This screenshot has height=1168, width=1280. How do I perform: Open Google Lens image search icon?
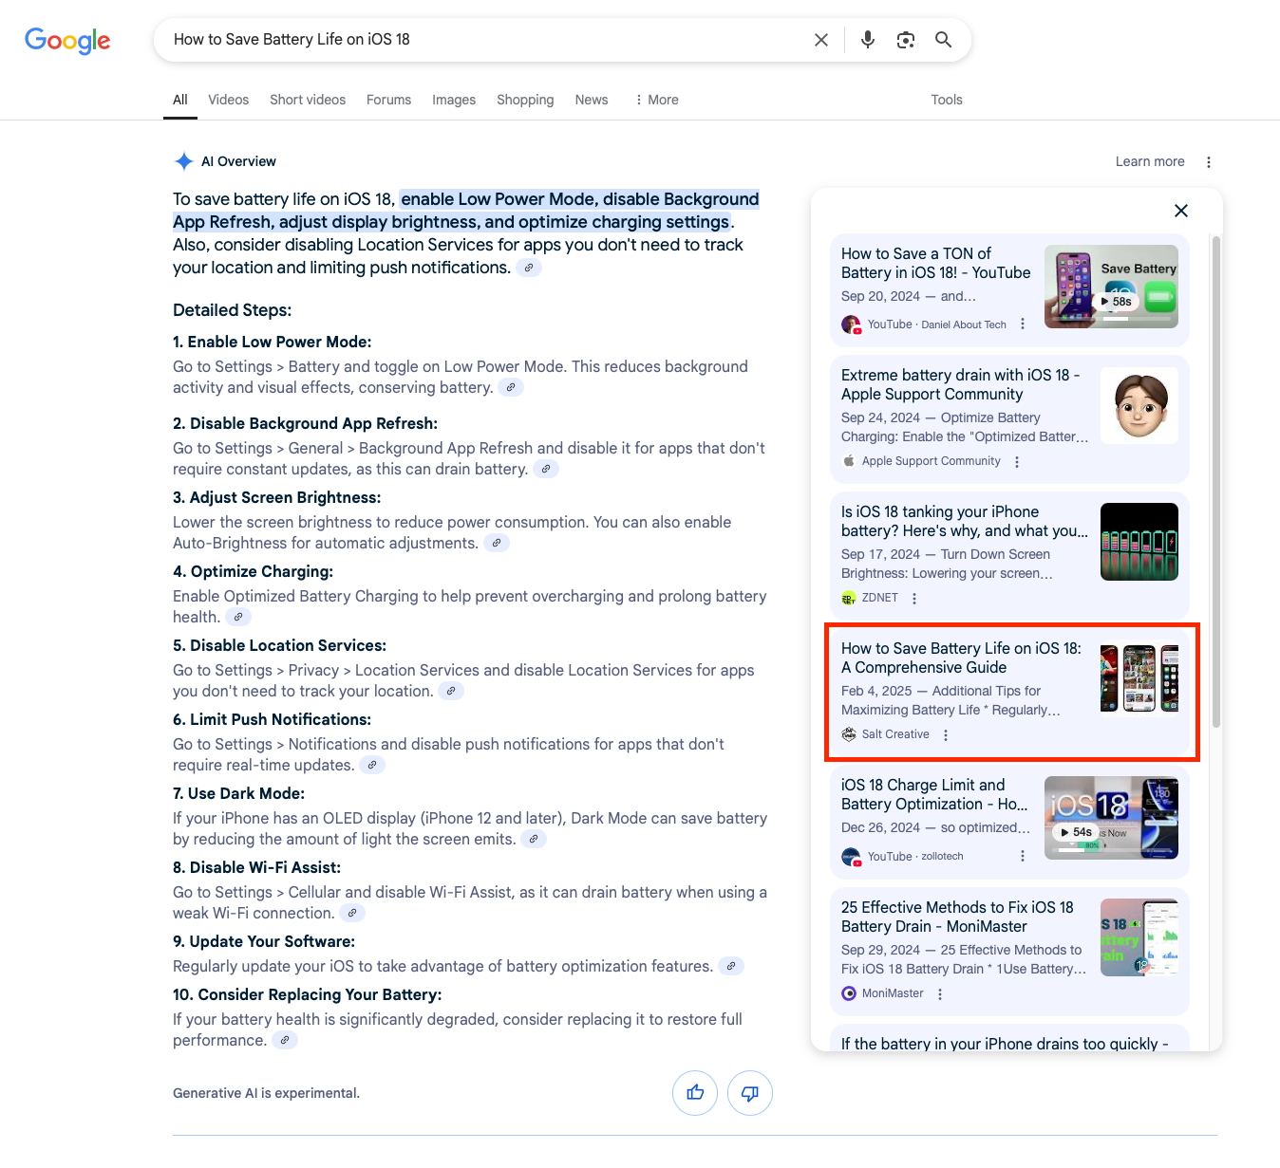[x=906, y=40]
